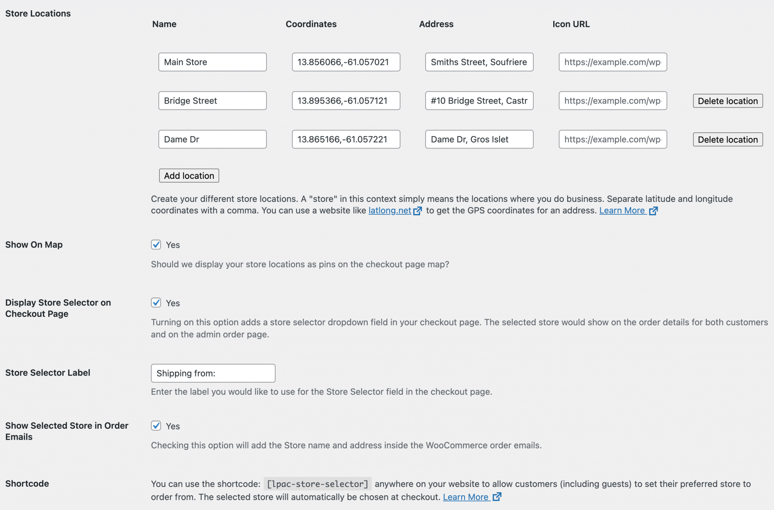Disable Display Store Selector on Checkout Page
Image resolution: width=774 pixels, height=510 pixels.
point(156,302)
